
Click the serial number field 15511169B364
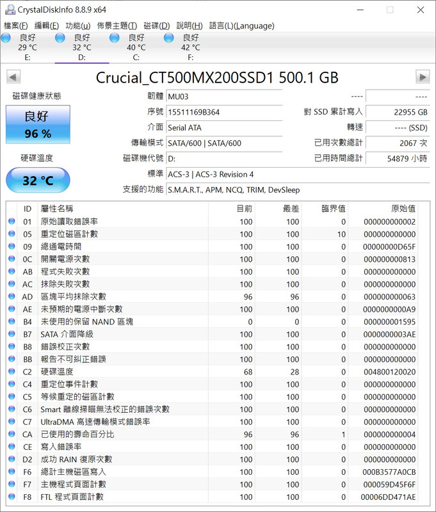pos(224,112)
